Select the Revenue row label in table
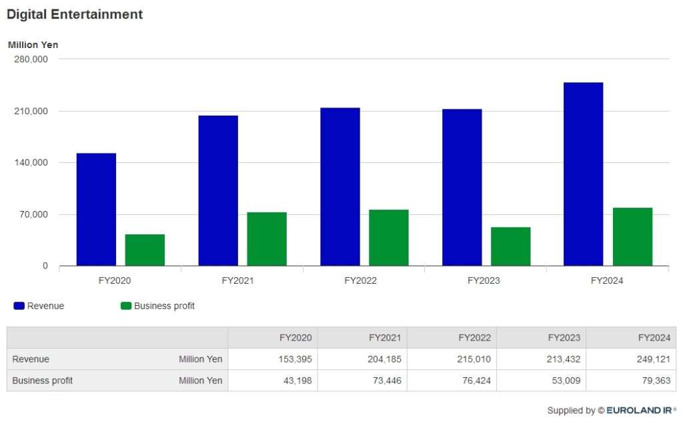Viewport: 683px width, 422px height. 31,359
